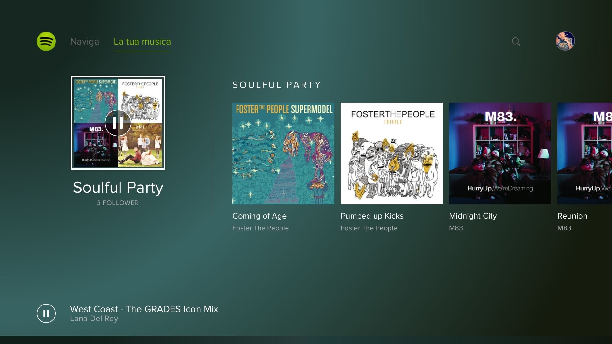Select the partially visible Reunion cover
The width and height of the screenshot is (612, 344).
click(x=585, y=154)
